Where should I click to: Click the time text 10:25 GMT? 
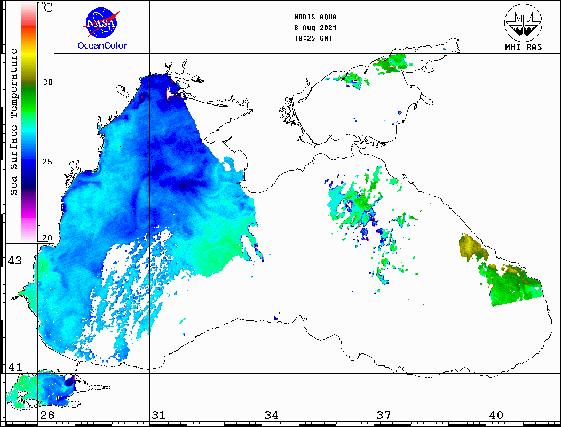[x=313, y=38]
